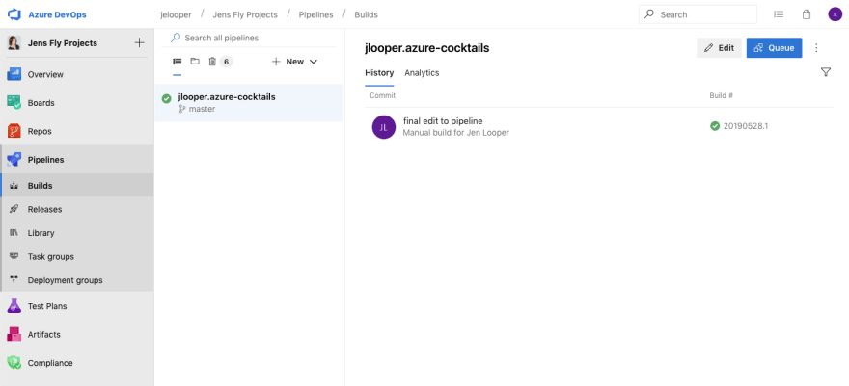The image size is (849, 386).
Task: Open the Artifacts package icon
Action: [x=14, y=335]
